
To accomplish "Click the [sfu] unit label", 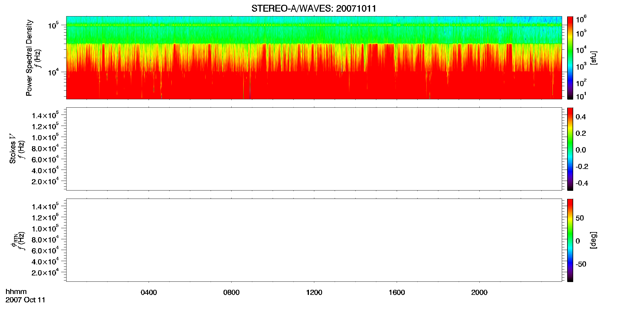I will (594, 58).
